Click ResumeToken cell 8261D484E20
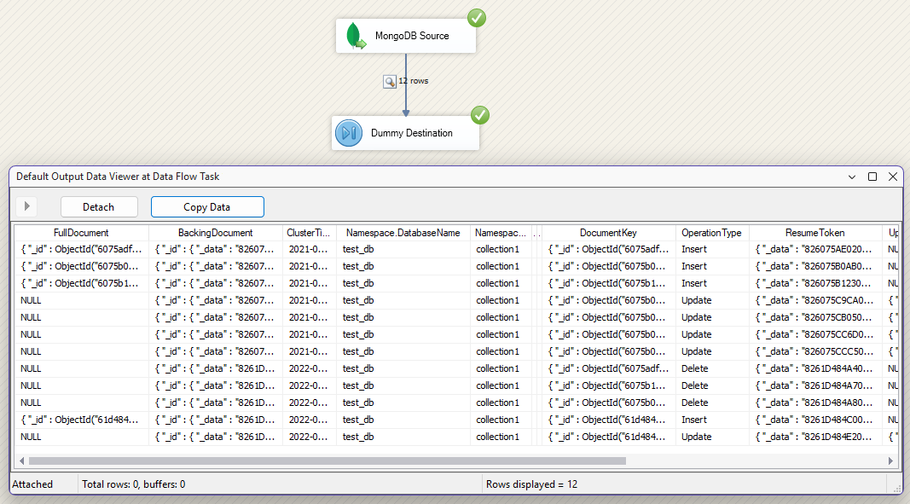 tap(814, 437)
